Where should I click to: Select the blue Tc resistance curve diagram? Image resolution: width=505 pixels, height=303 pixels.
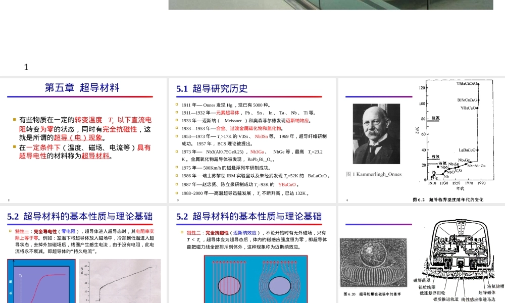(41, 281)
